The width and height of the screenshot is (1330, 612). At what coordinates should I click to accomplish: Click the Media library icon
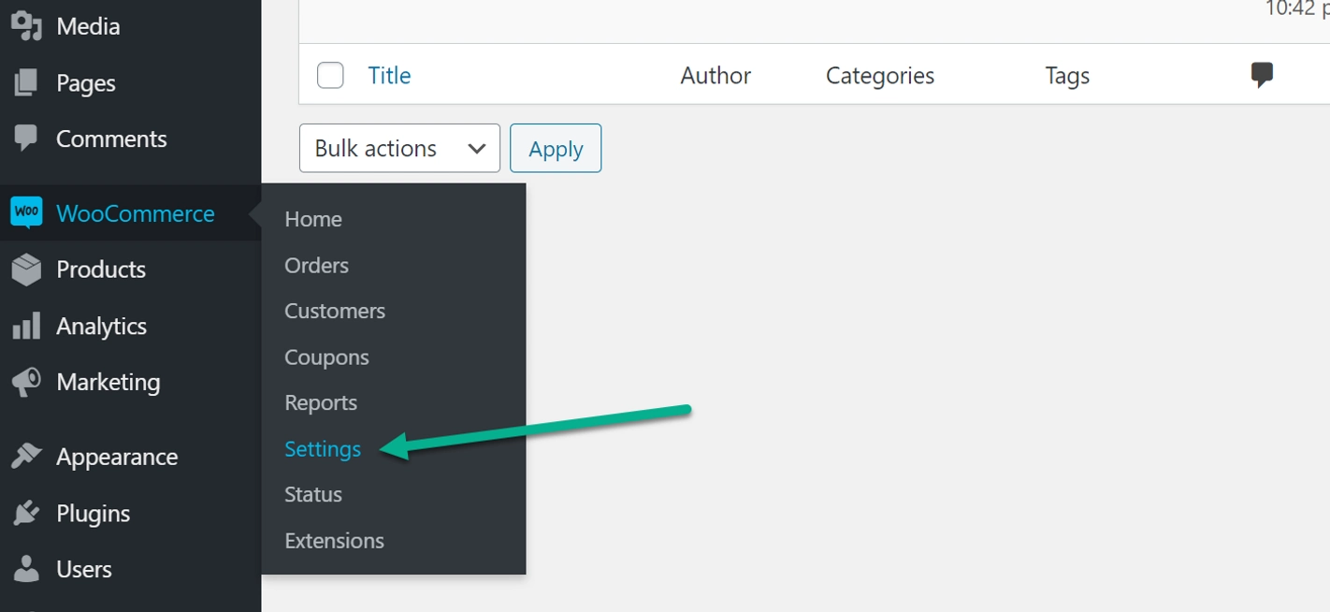click(26, 26)
